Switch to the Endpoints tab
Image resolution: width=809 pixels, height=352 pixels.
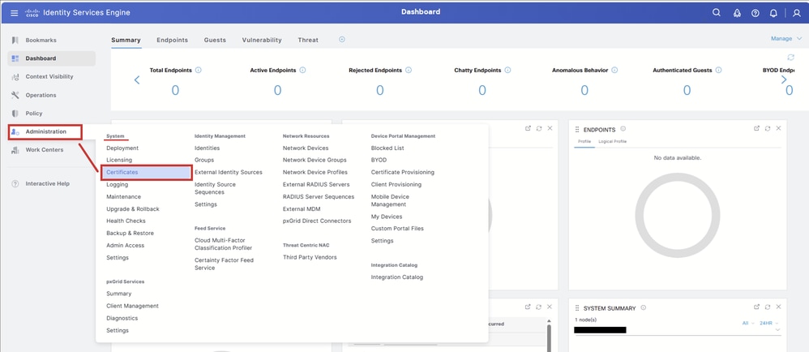173,40
